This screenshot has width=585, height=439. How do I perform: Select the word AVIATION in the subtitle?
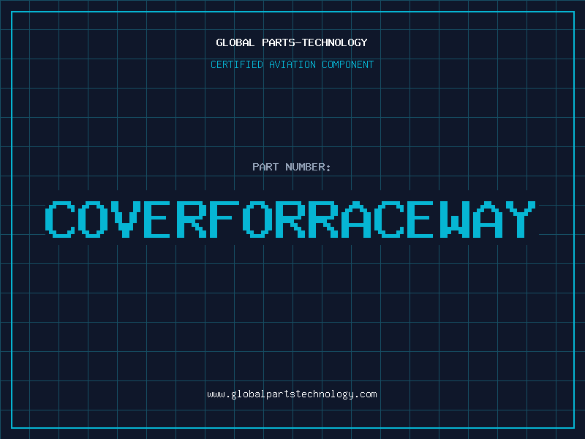coord(292,64)
